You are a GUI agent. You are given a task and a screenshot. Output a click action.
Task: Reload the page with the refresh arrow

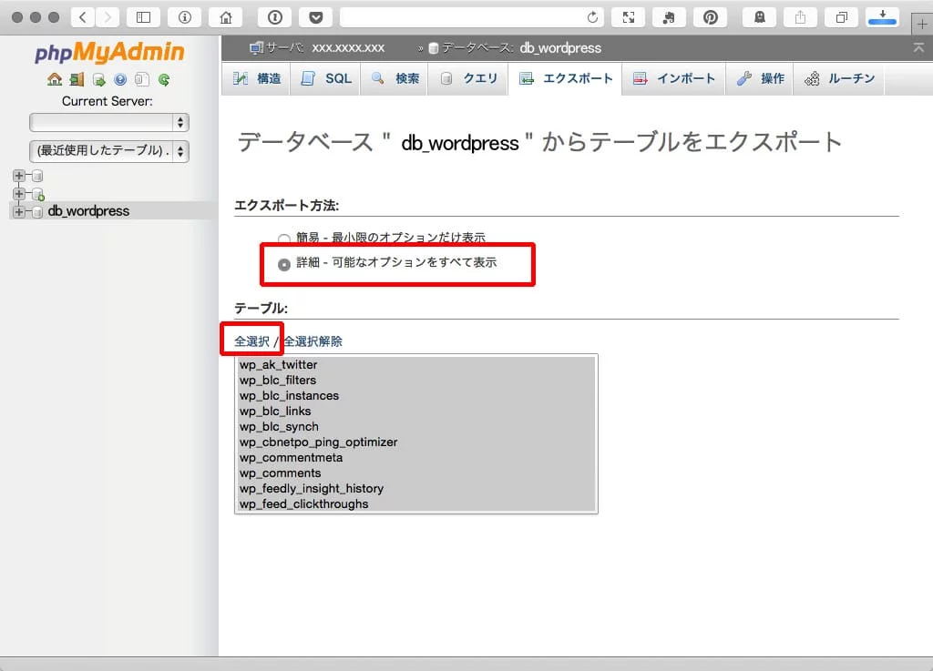pos(592,17)
